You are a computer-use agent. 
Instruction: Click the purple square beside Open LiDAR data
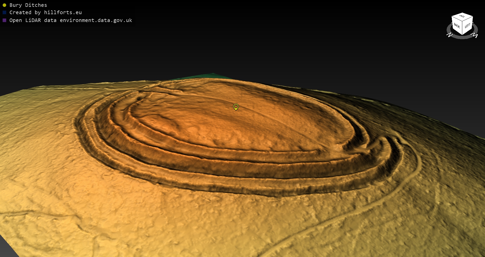4,20
